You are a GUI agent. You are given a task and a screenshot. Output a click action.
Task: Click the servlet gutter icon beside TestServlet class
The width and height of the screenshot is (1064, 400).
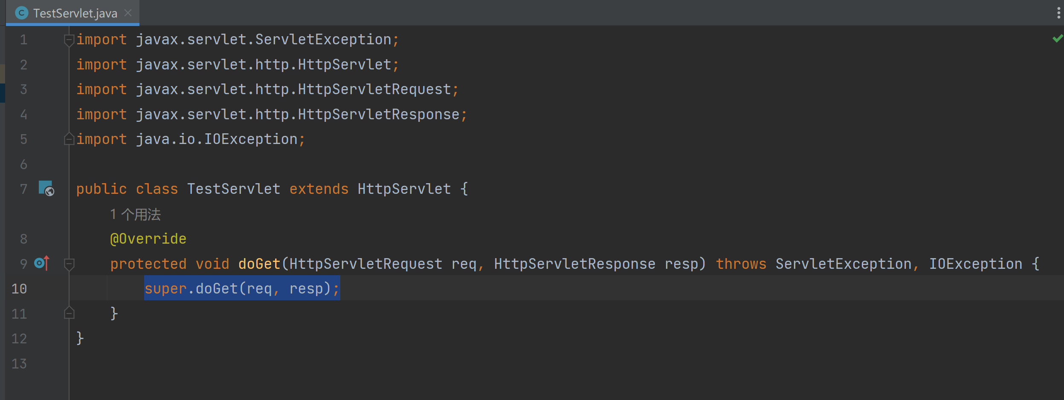46,189
